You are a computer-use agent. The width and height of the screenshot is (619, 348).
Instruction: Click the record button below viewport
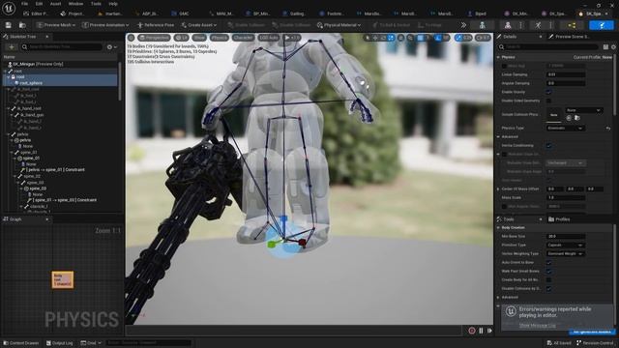point(472,331)
